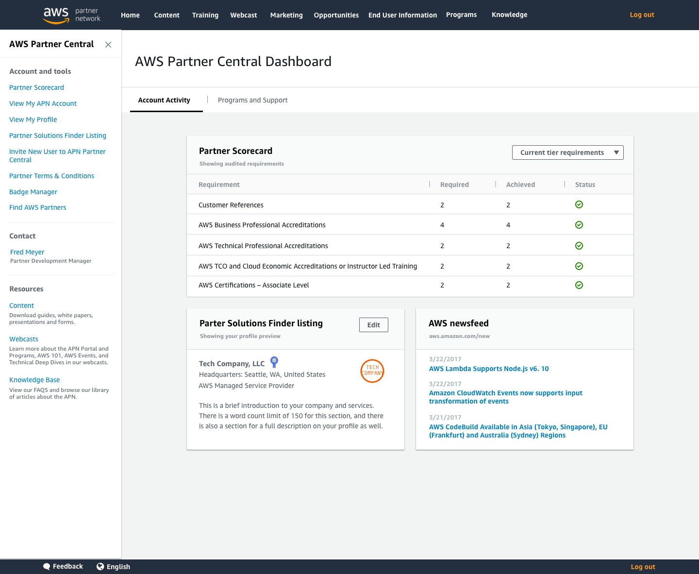The image size is (699, 574).
Task: Open Partner Scorecard sidebar link
Action: pyautogui.click(x=36, y=87)
